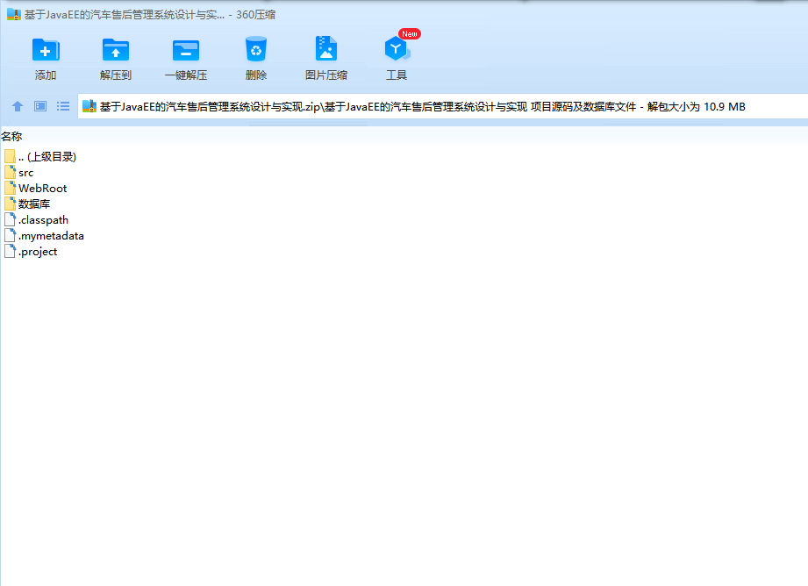Screen dimensions: 808x586
Task: Open the 图片压缩 (image compress) tool
Action: (x=325, y=49)
